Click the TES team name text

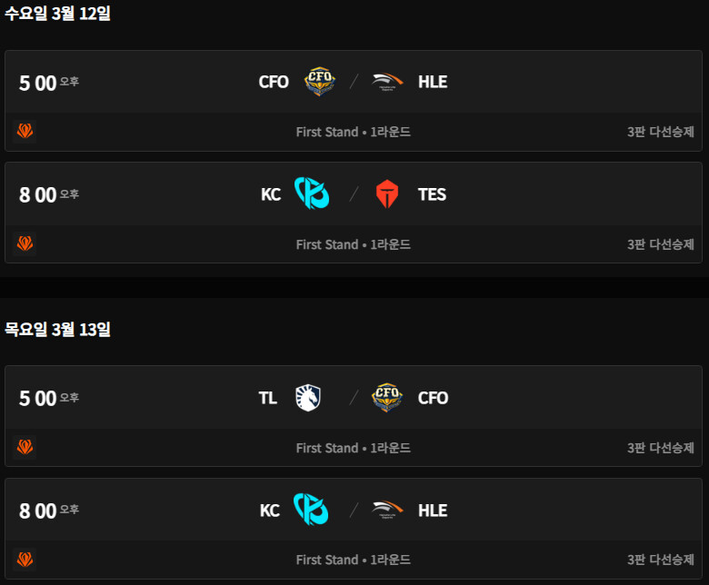[432, 194]
